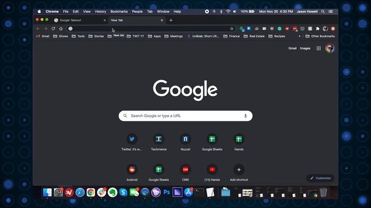The height and width of the screenshot is (208, 371).
Task: Open macOS Spotlight search icon
Action: coord(323,12)
